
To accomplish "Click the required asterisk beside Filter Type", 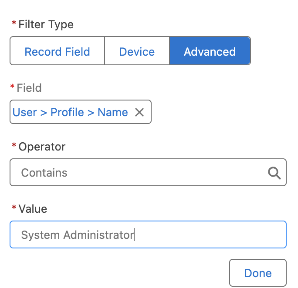I will click(x=14, y=24).
